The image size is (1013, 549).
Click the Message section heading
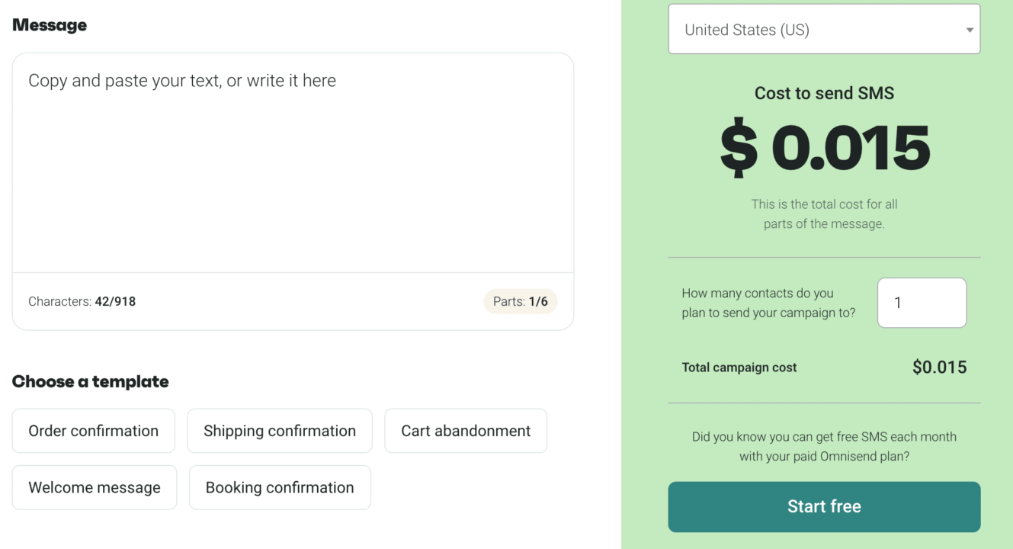50,25
